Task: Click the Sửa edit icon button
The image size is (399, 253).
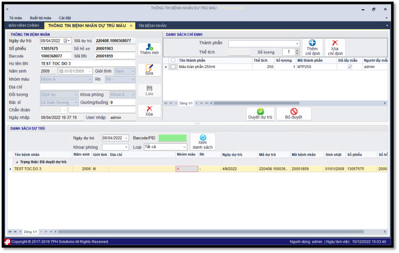Action: tap(149, 68)
